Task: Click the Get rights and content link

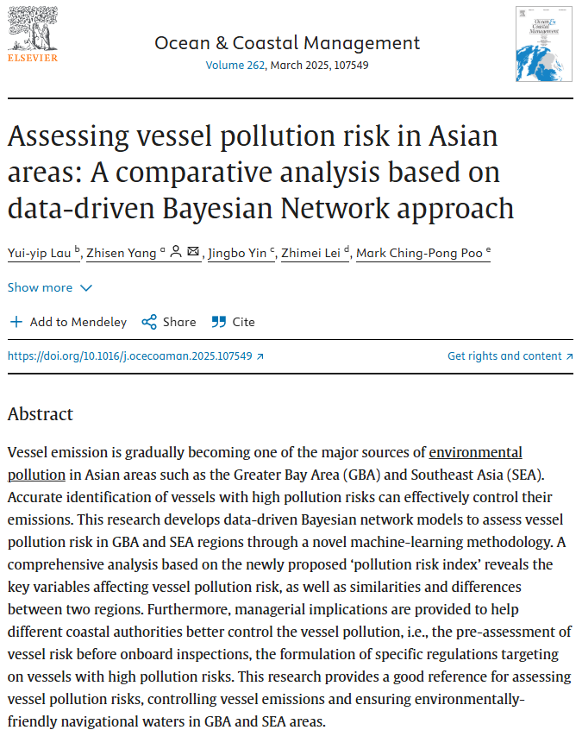Action: (x=504, y=356)
